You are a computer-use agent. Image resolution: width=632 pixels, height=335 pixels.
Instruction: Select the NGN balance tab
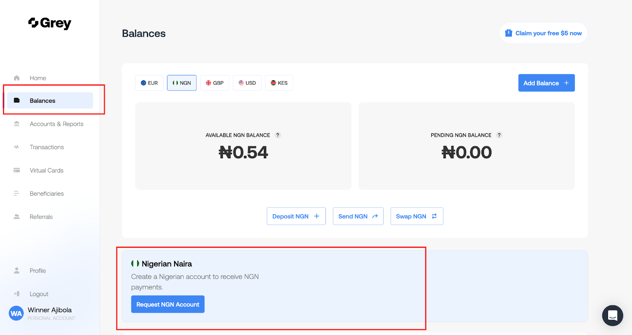pyautogui.click(x=182, y=83)
